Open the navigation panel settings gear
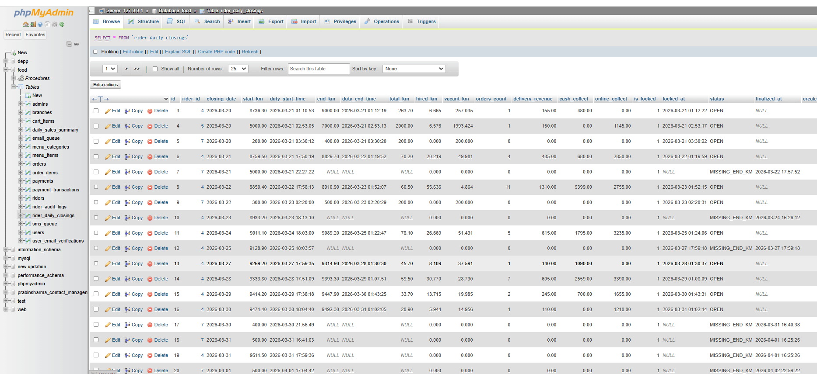 (55, 24)
